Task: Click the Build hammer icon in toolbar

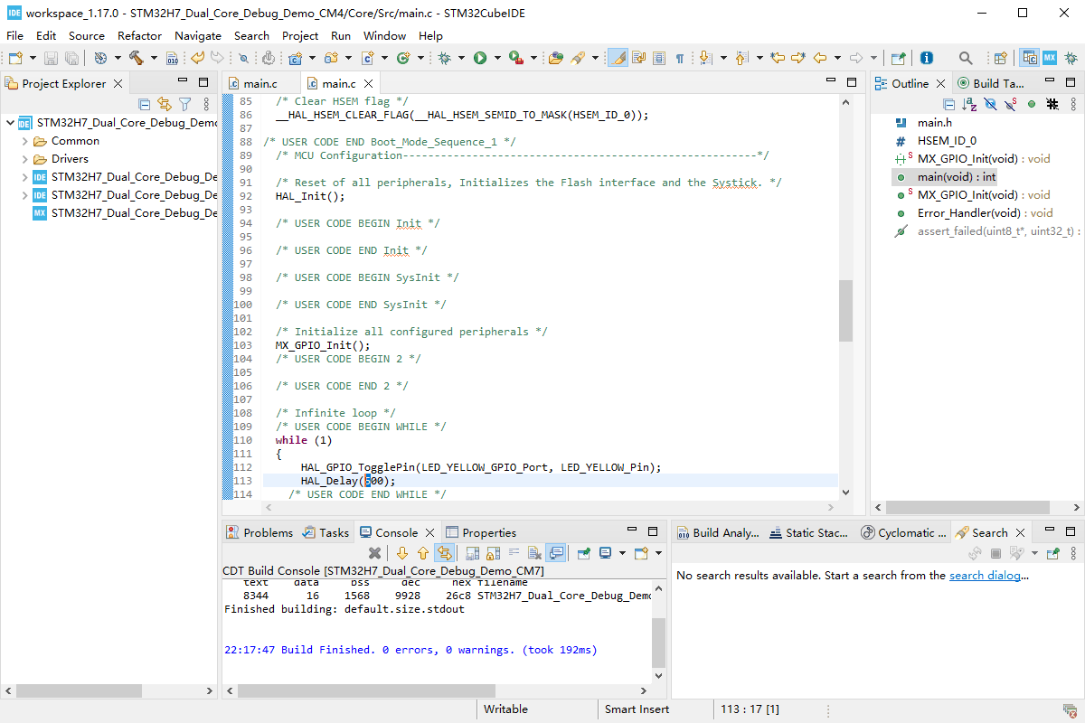Action: (x=137, y=58)
